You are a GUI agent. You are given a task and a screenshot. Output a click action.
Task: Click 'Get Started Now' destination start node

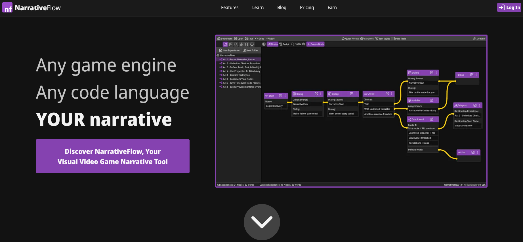468,126
